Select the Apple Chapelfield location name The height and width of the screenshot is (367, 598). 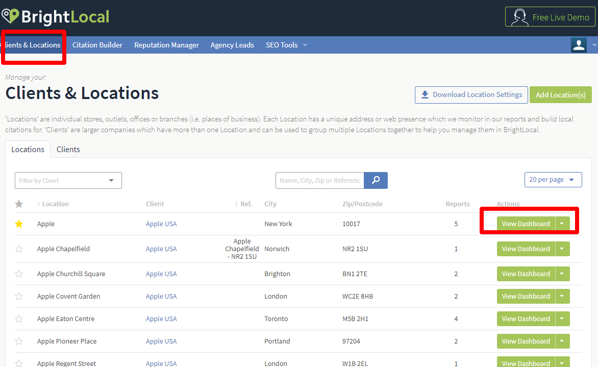pos(63,249)
